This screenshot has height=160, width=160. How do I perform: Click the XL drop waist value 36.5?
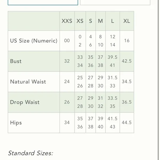(127, 102)
